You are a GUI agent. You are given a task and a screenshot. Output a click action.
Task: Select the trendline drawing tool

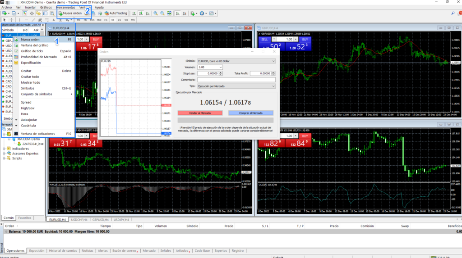[x=33, y=20]
